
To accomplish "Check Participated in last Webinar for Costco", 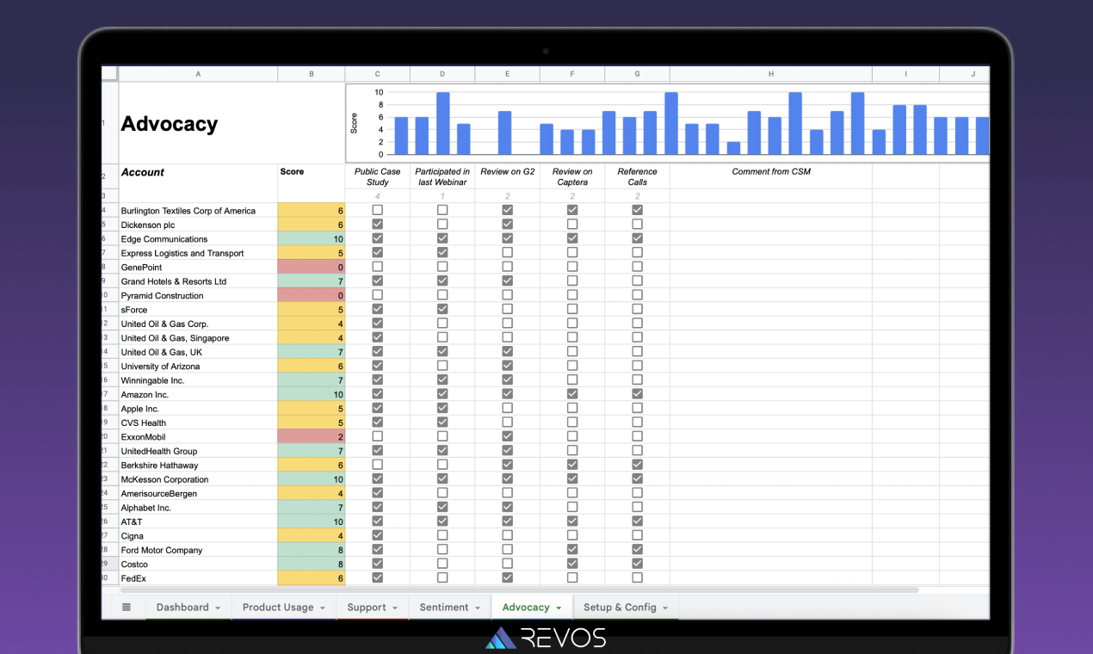I will (442, 564).
